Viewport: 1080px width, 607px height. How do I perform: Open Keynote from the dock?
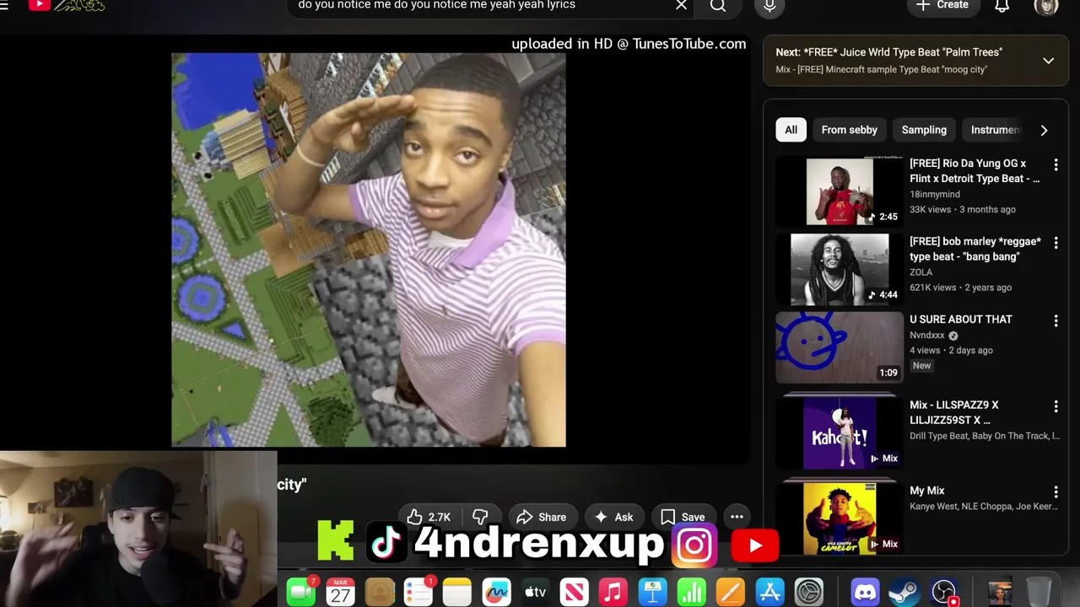(x=652, y=592)
